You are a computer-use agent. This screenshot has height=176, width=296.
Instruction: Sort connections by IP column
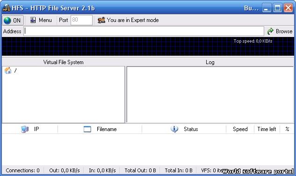click(x=30, y=129)
